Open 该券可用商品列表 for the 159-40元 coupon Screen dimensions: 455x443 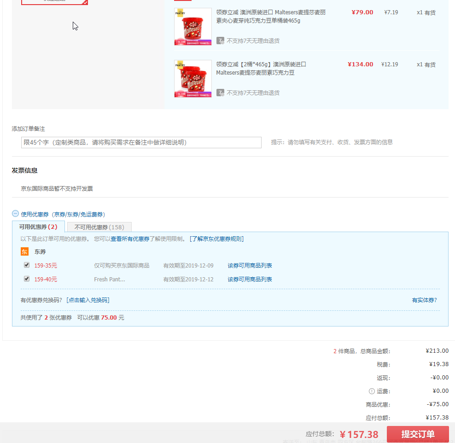coord(250,280)
